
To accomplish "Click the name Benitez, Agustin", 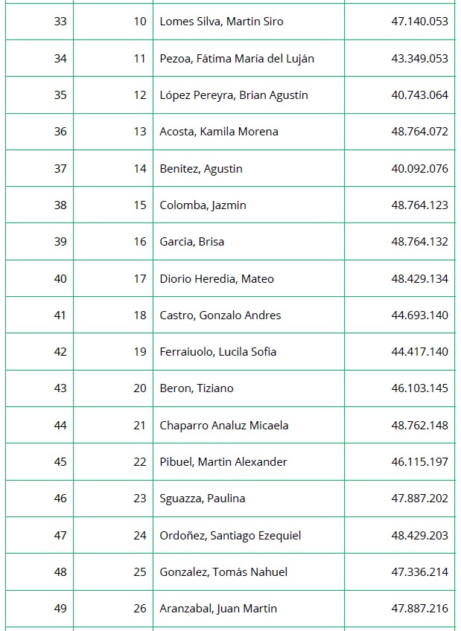I will click(x=201, y=169).
